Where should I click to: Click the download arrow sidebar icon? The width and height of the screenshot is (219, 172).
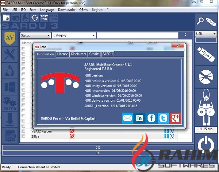[x=9, y=120]
